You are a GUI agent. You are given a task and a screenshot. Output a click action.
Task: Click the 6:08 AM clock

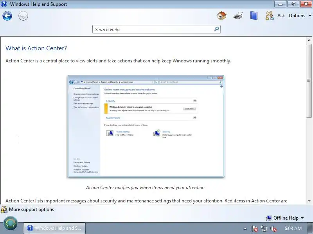point(293,228)
